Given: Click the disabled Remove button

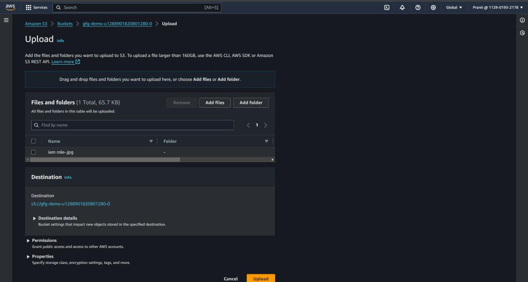Looking at the screenshot, I should 181,103.
